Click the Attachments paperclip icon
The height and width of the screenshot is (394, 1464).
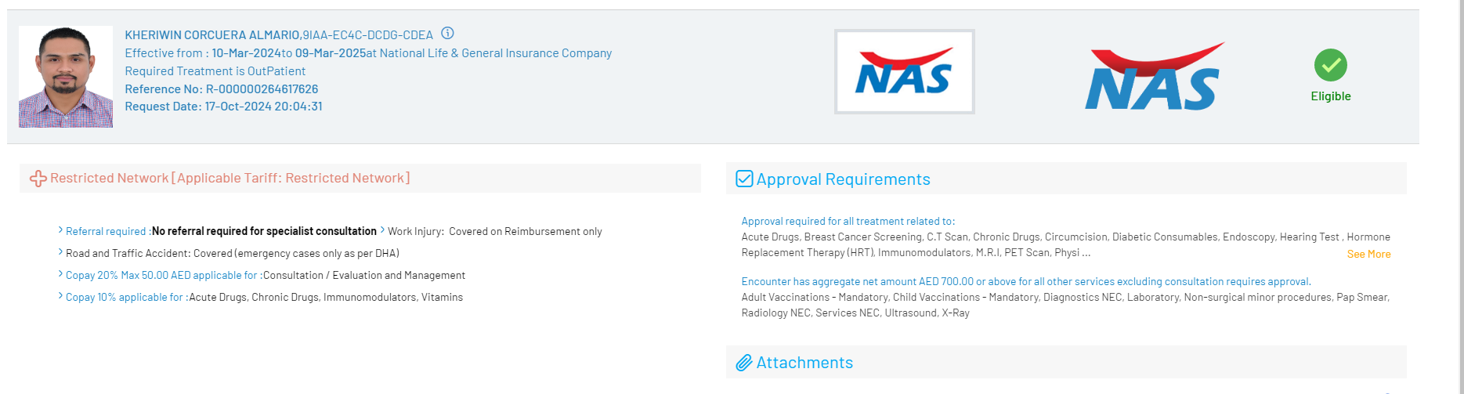click(x=744, y=363)
